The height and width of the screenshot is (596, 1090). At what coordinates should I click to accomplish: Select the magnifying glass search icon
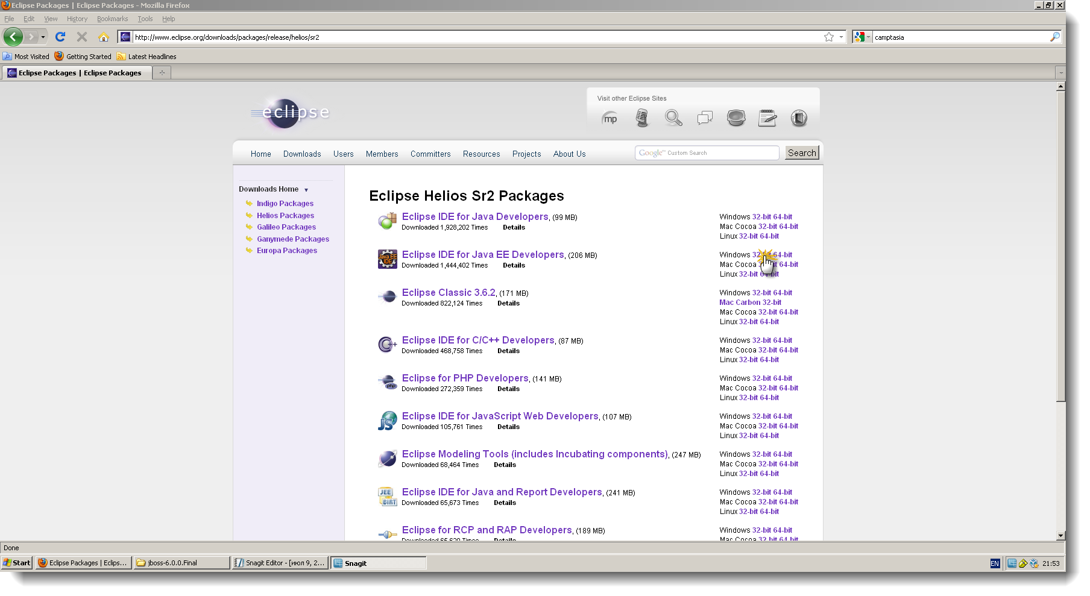click(x=673, y=118)
